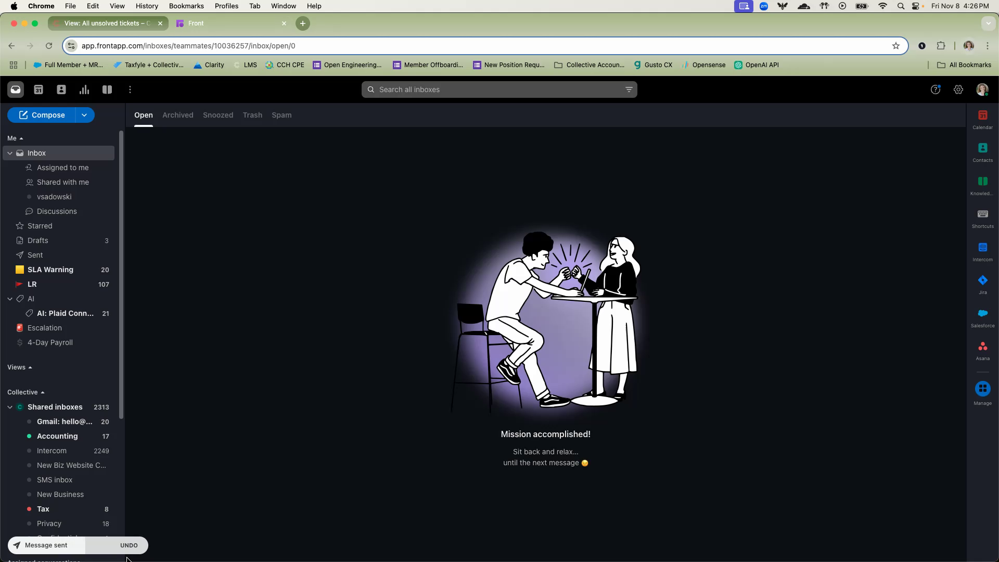Open the Intercom integration in right sidebar
Image resolution: width=999 pixels, height=562 pixels.
[x=982, y=251]
